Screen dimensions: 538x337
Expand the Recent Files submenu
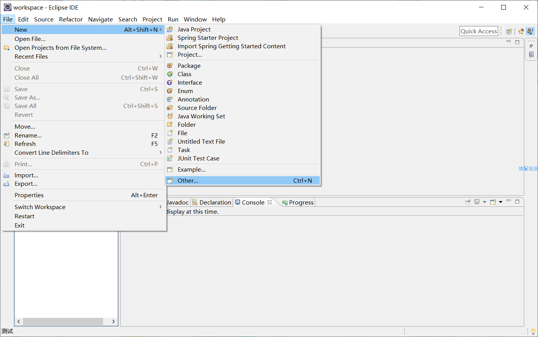[83, 56]
